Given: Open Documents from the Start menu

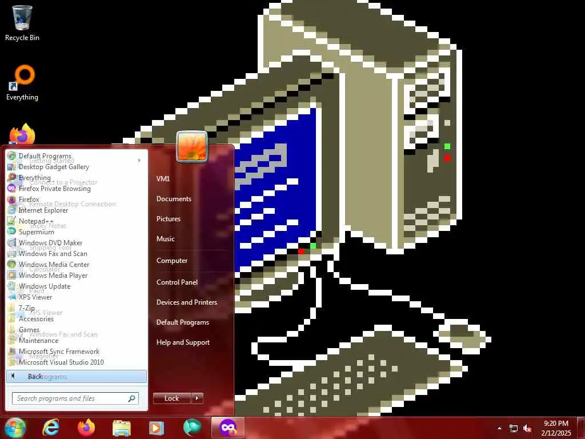Looking at the screenshot, I should coord(174,198).
